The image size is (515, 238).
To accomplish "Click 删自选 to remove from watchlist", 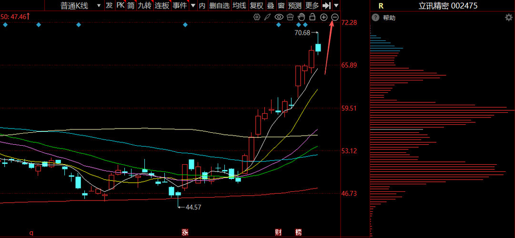I will (219, 6).
